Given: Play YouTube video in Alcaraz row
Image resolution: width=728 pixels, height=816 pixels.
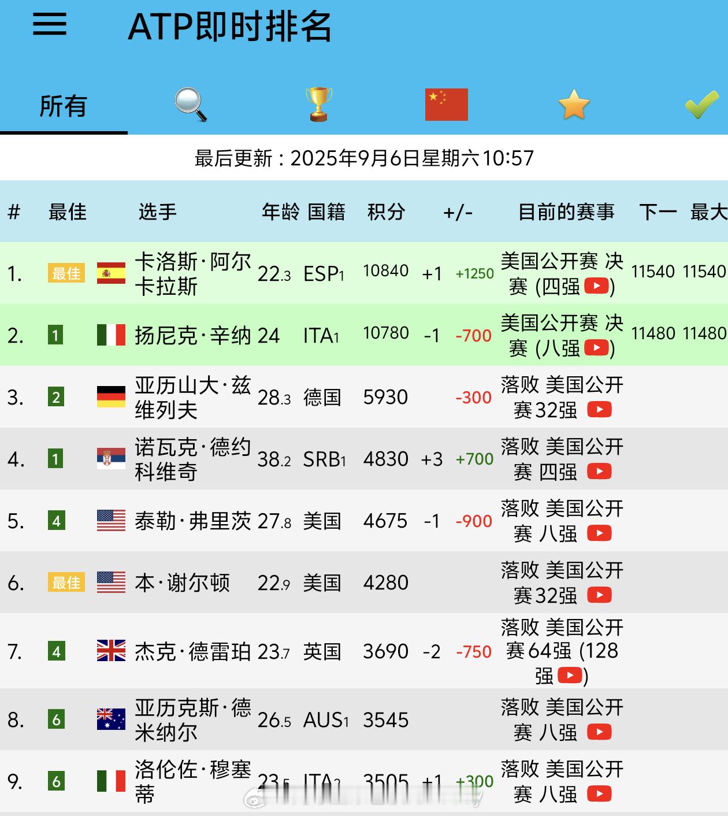Looking at the screenshot, I should click(x=597, y=285).
